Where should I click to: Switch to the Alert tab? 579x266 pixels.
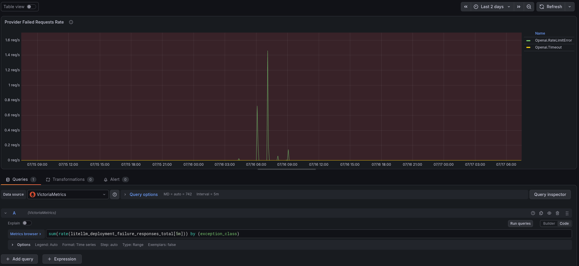pos(116,179)
